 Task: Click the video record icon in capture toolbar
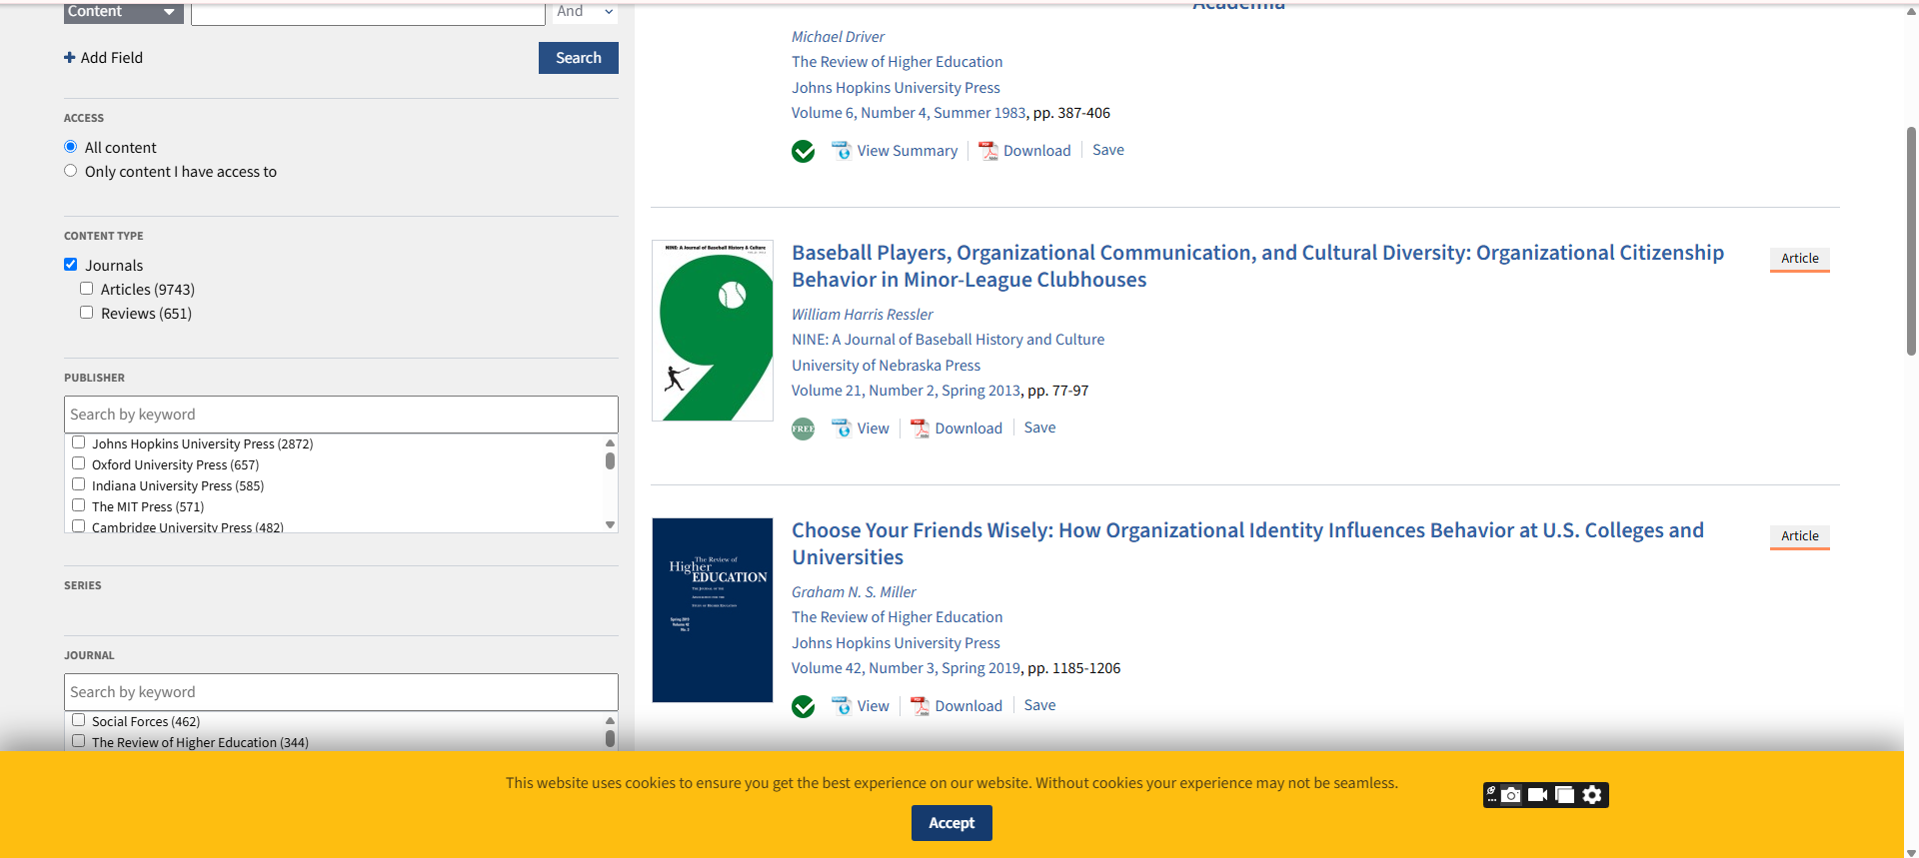click(x=1538, y=795)
